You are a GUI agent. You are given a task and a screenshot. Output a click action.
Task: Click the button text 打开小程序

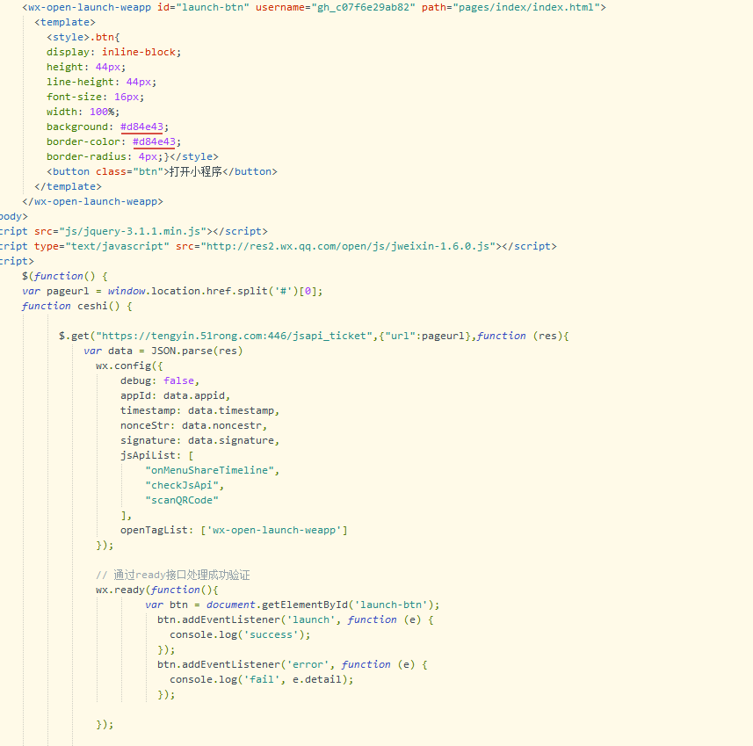[195, 171]
